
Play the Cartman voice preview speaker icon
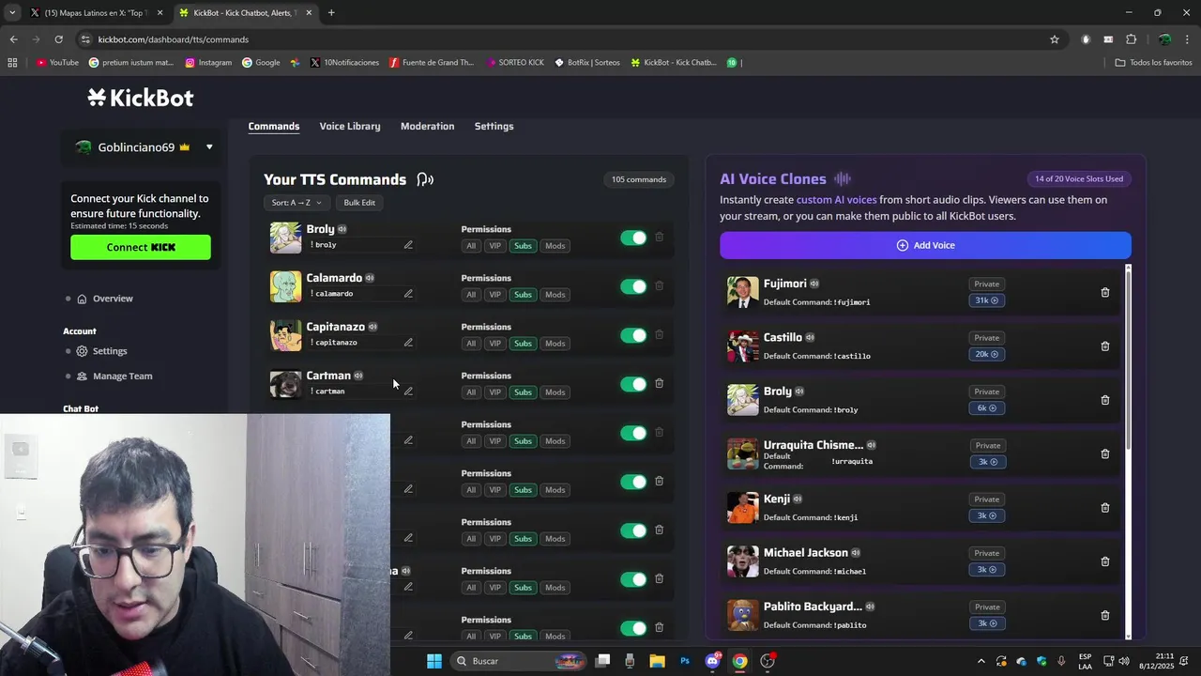(x=358, y=376)
